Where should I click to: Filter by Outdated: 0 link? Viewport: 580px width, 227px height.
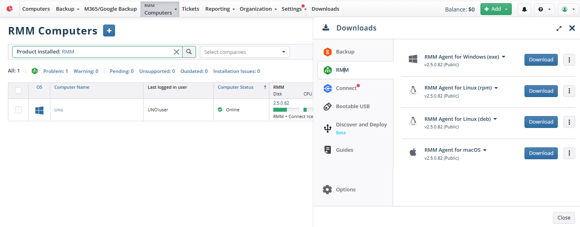[x=194, y=71]
